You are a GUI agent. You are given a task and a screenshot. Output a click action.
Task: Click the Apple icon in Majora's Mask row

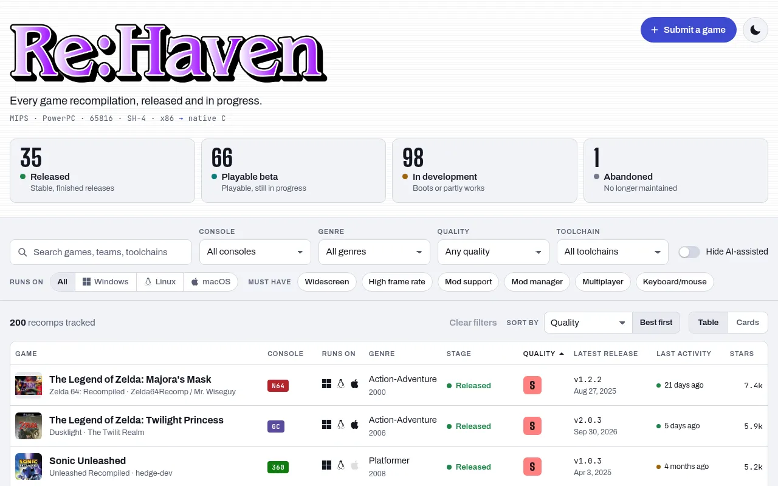tap(355, 384)
